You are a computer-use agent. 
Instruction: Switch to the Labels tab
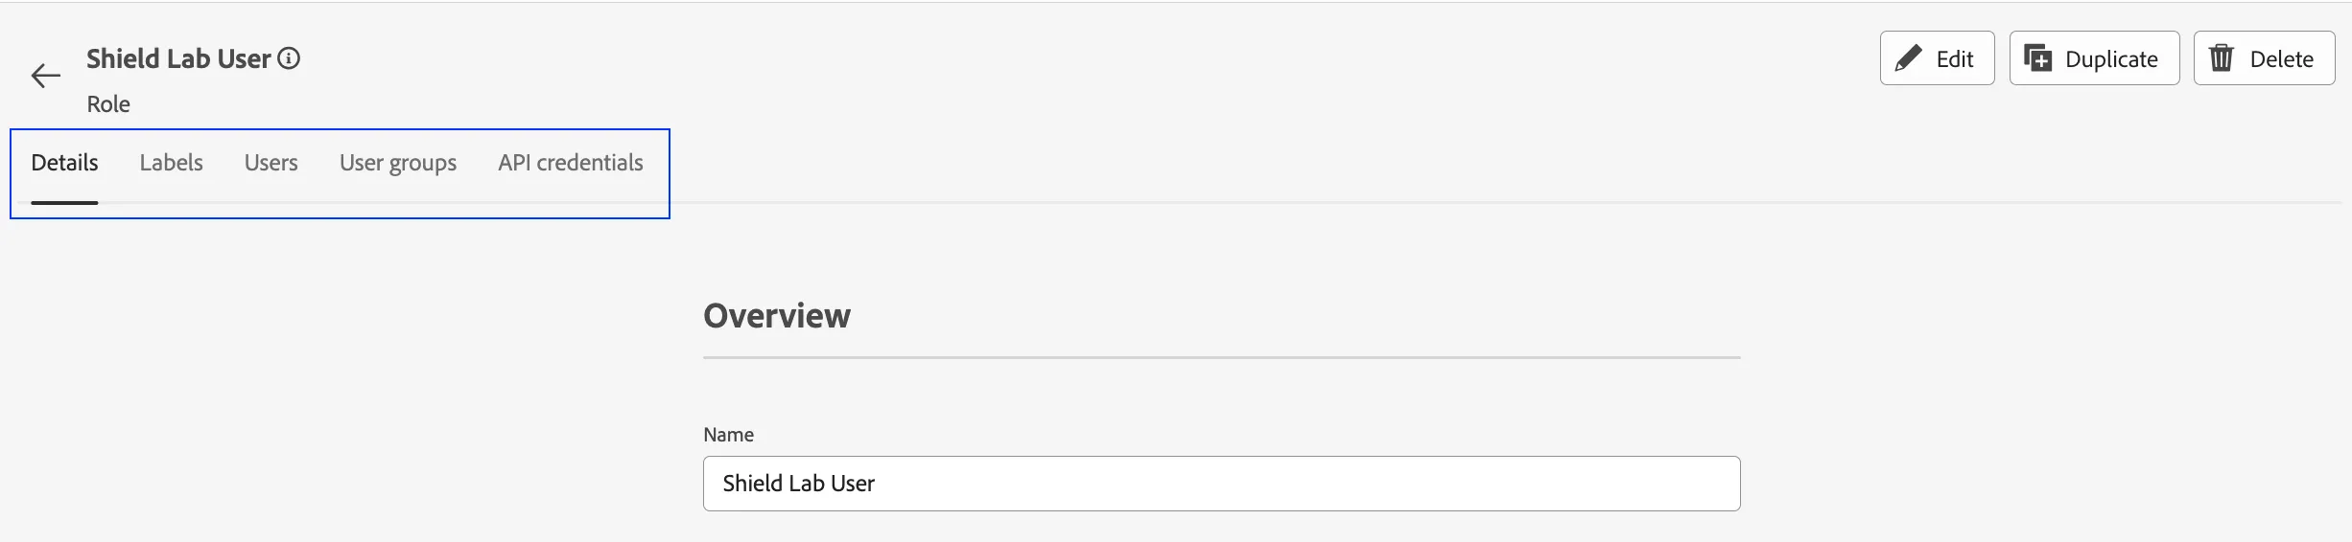[x=171, y=163]
